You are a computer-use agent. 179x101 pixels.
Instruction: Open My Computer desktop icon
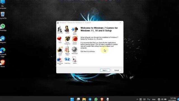[x=3, y=4]
